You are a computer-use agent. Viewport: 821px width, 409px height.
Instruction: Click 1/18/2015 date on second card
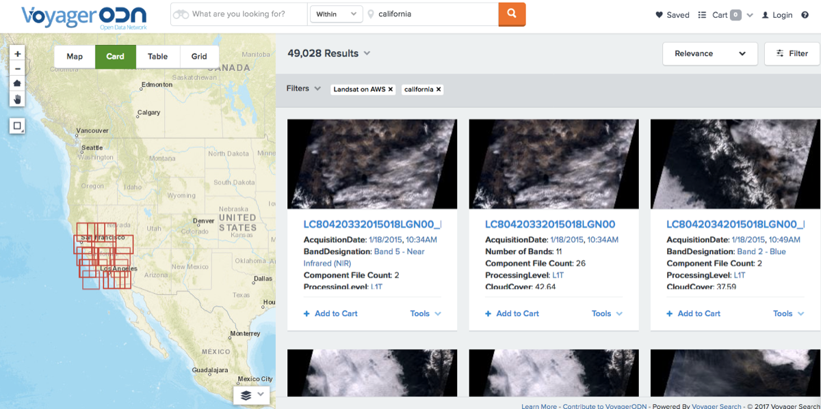coord(566,240)
